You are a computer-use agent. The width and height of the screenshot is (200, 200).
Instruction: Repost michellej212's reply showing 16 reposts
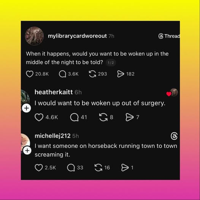(98, 168)
